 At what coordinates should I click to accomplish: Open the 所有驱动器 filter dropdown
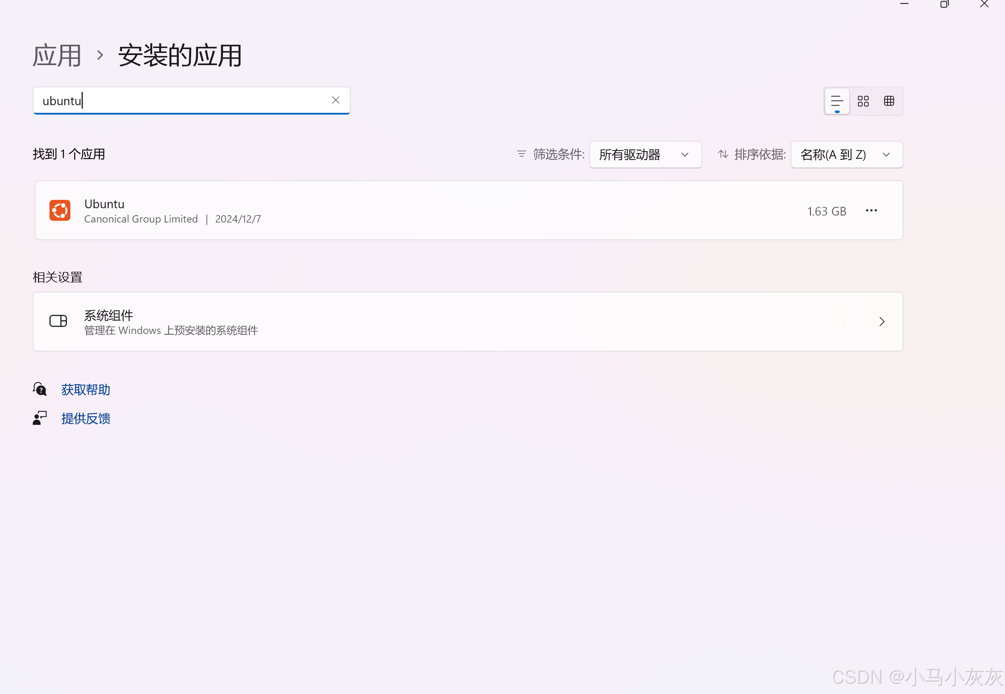click(x=645, y=154)
